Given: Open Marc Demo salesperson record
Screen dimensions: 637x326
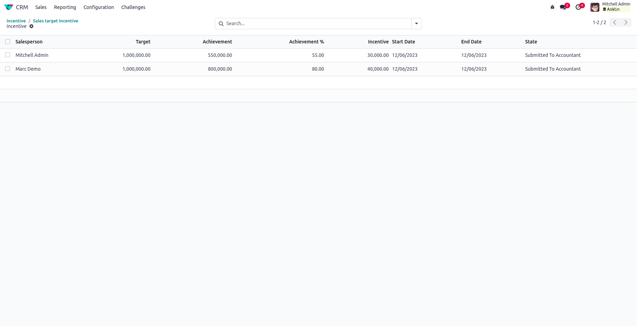Looking at the screenshot, I should [28, 69].
